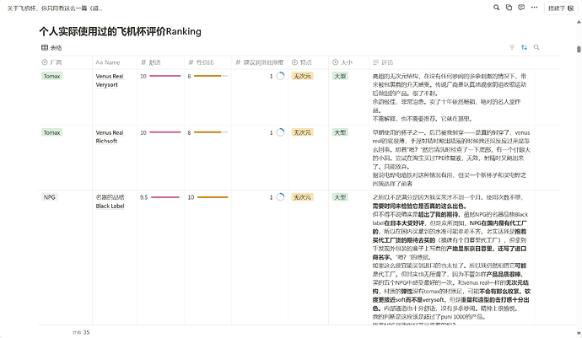
Task: Click the Ranking page heading
Action: [121, 31]
